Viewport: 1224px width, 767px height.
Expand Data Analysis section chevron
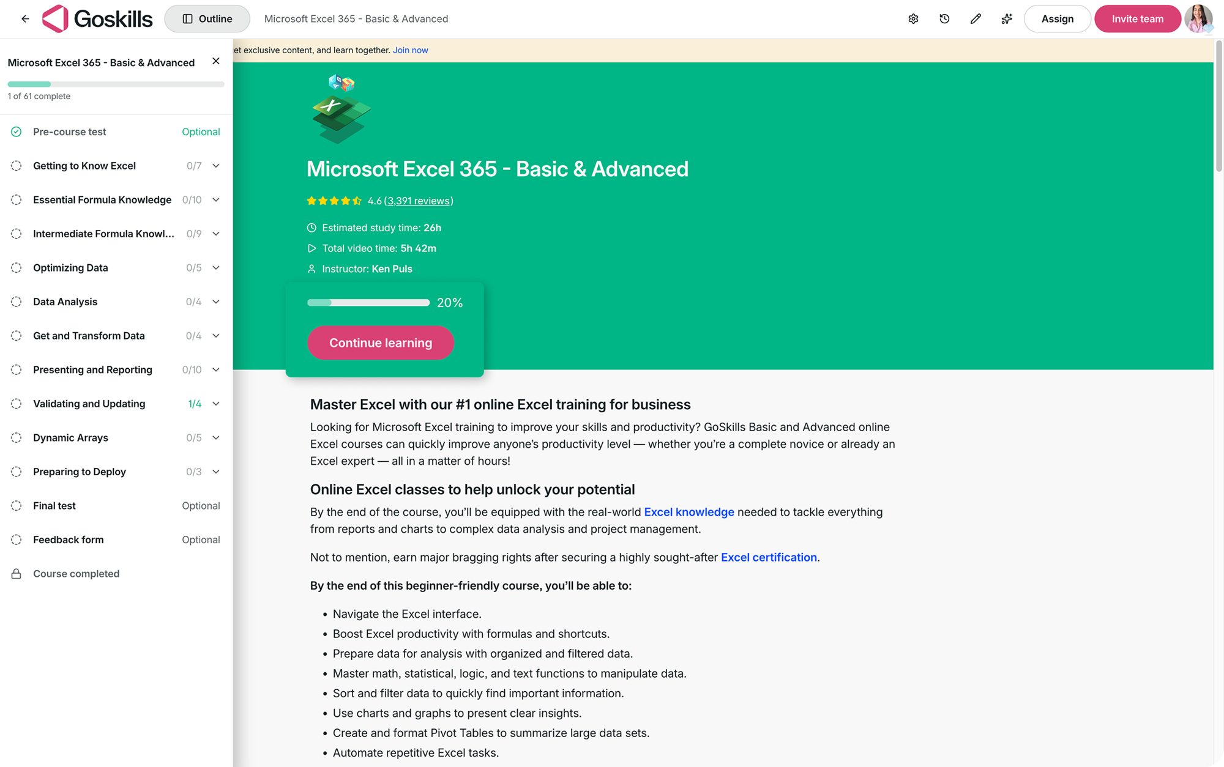216,302
